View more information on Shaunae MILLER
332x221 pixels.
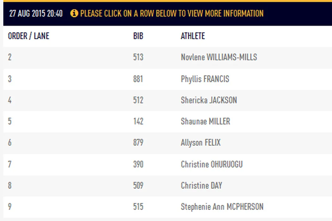coord(205,121)
